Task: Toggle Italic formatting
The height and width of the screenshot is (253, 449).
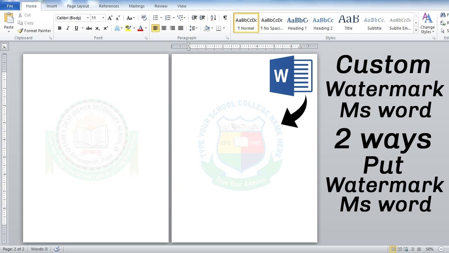Action: (x=68, y=28)
